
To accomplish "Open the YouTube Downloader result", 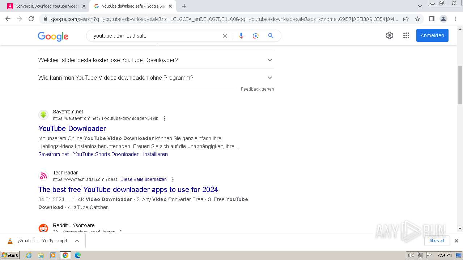I will click(72, 129).
